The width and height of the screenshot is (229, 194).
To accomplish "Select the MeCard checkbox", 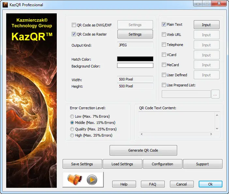I will [164, 65].
